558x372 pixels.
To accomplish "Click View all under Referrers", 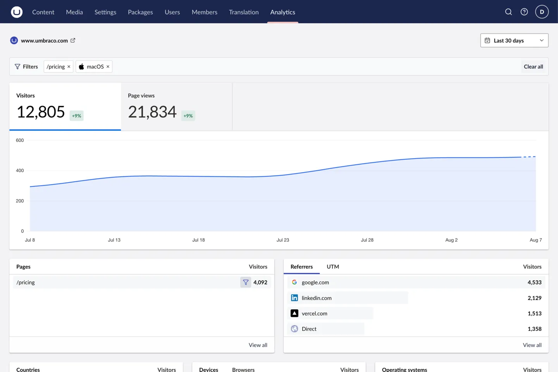I will 532,345.
